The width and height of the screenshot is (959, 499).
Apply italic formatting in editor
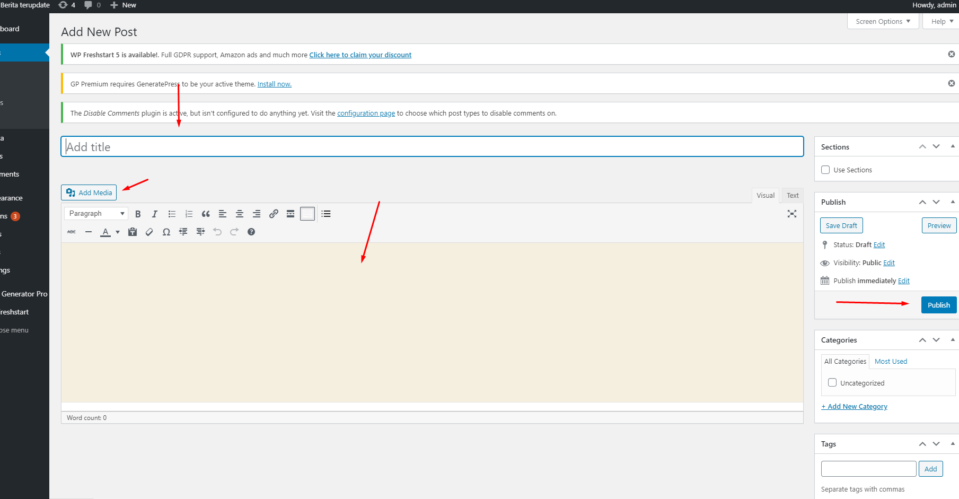(x=155, y=214)
